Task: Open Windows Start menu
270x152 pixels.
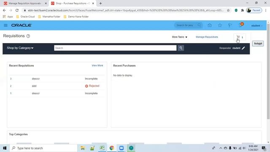Action: 5,148
